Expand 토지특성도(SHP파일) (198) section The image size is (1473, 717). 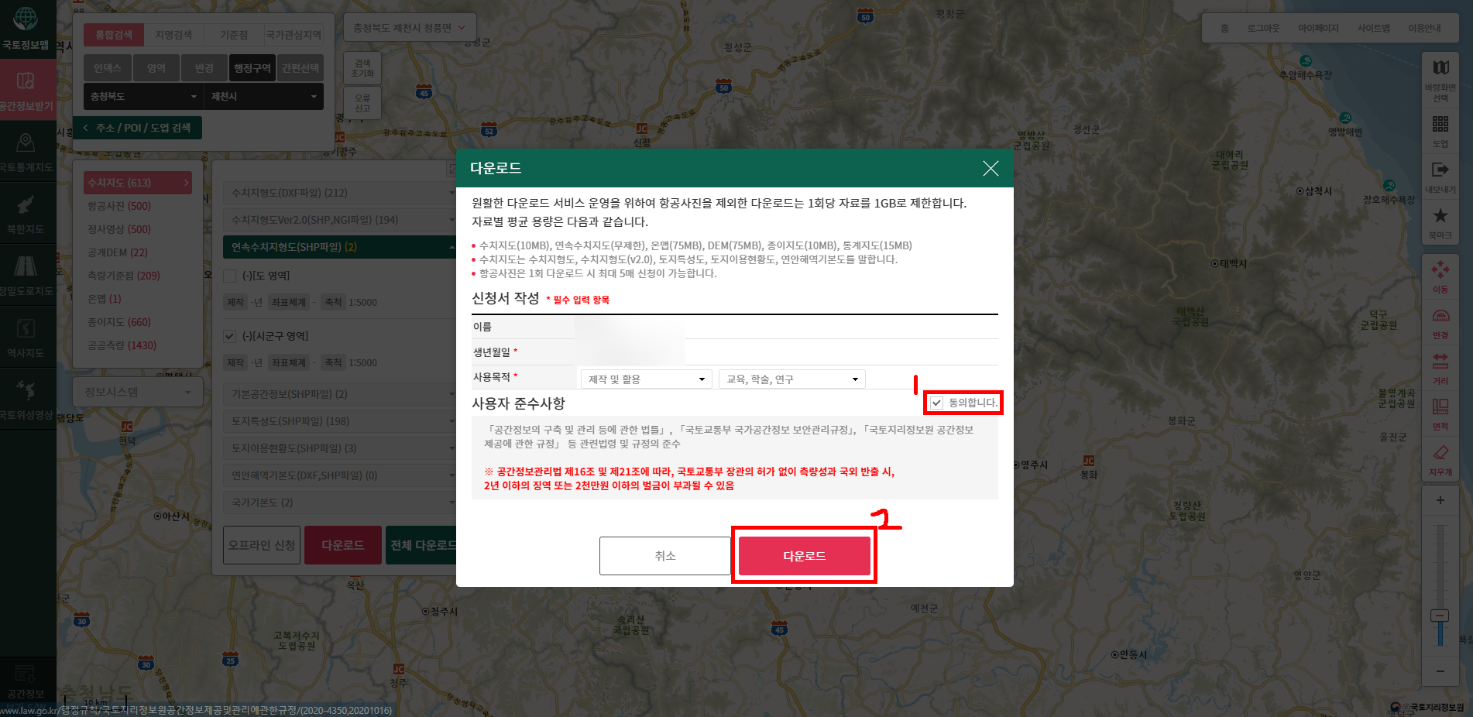pyautogui.click(x=339, y=421)
